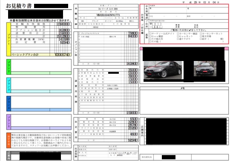Mark the 楽天市場 checkbox
Screen dimensions: 230x161
[x=201, y=36]
